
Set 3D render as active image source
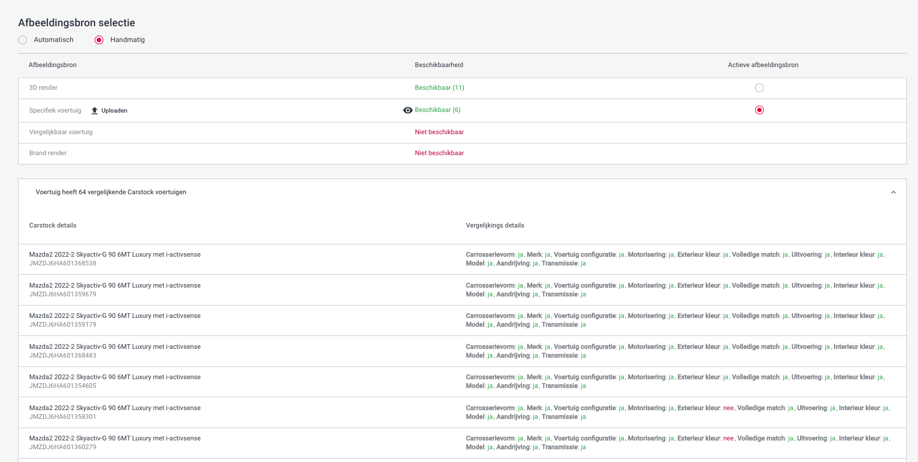pos(759,88)
